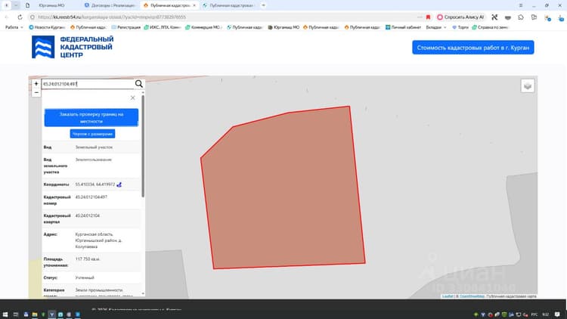
Task: Reload the page with refresh icon
Action: click(20, 17)
